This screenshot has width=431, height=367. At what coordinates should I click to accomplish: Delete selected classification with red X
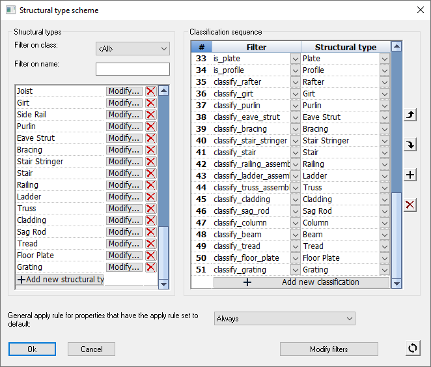click(x=410, y=205)
